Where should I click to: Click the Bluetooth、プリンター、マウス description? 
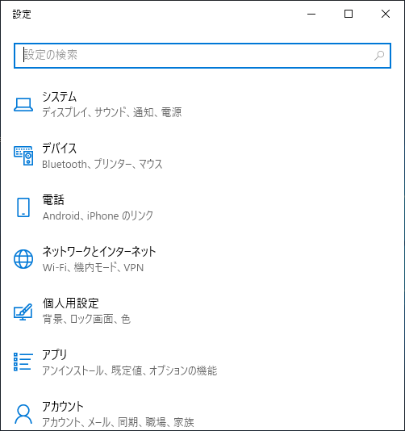[102, 164]
